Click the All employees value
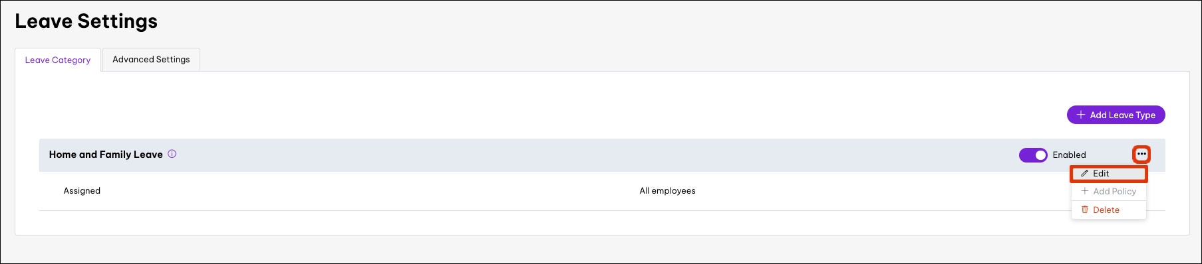 tap(667, 191)
